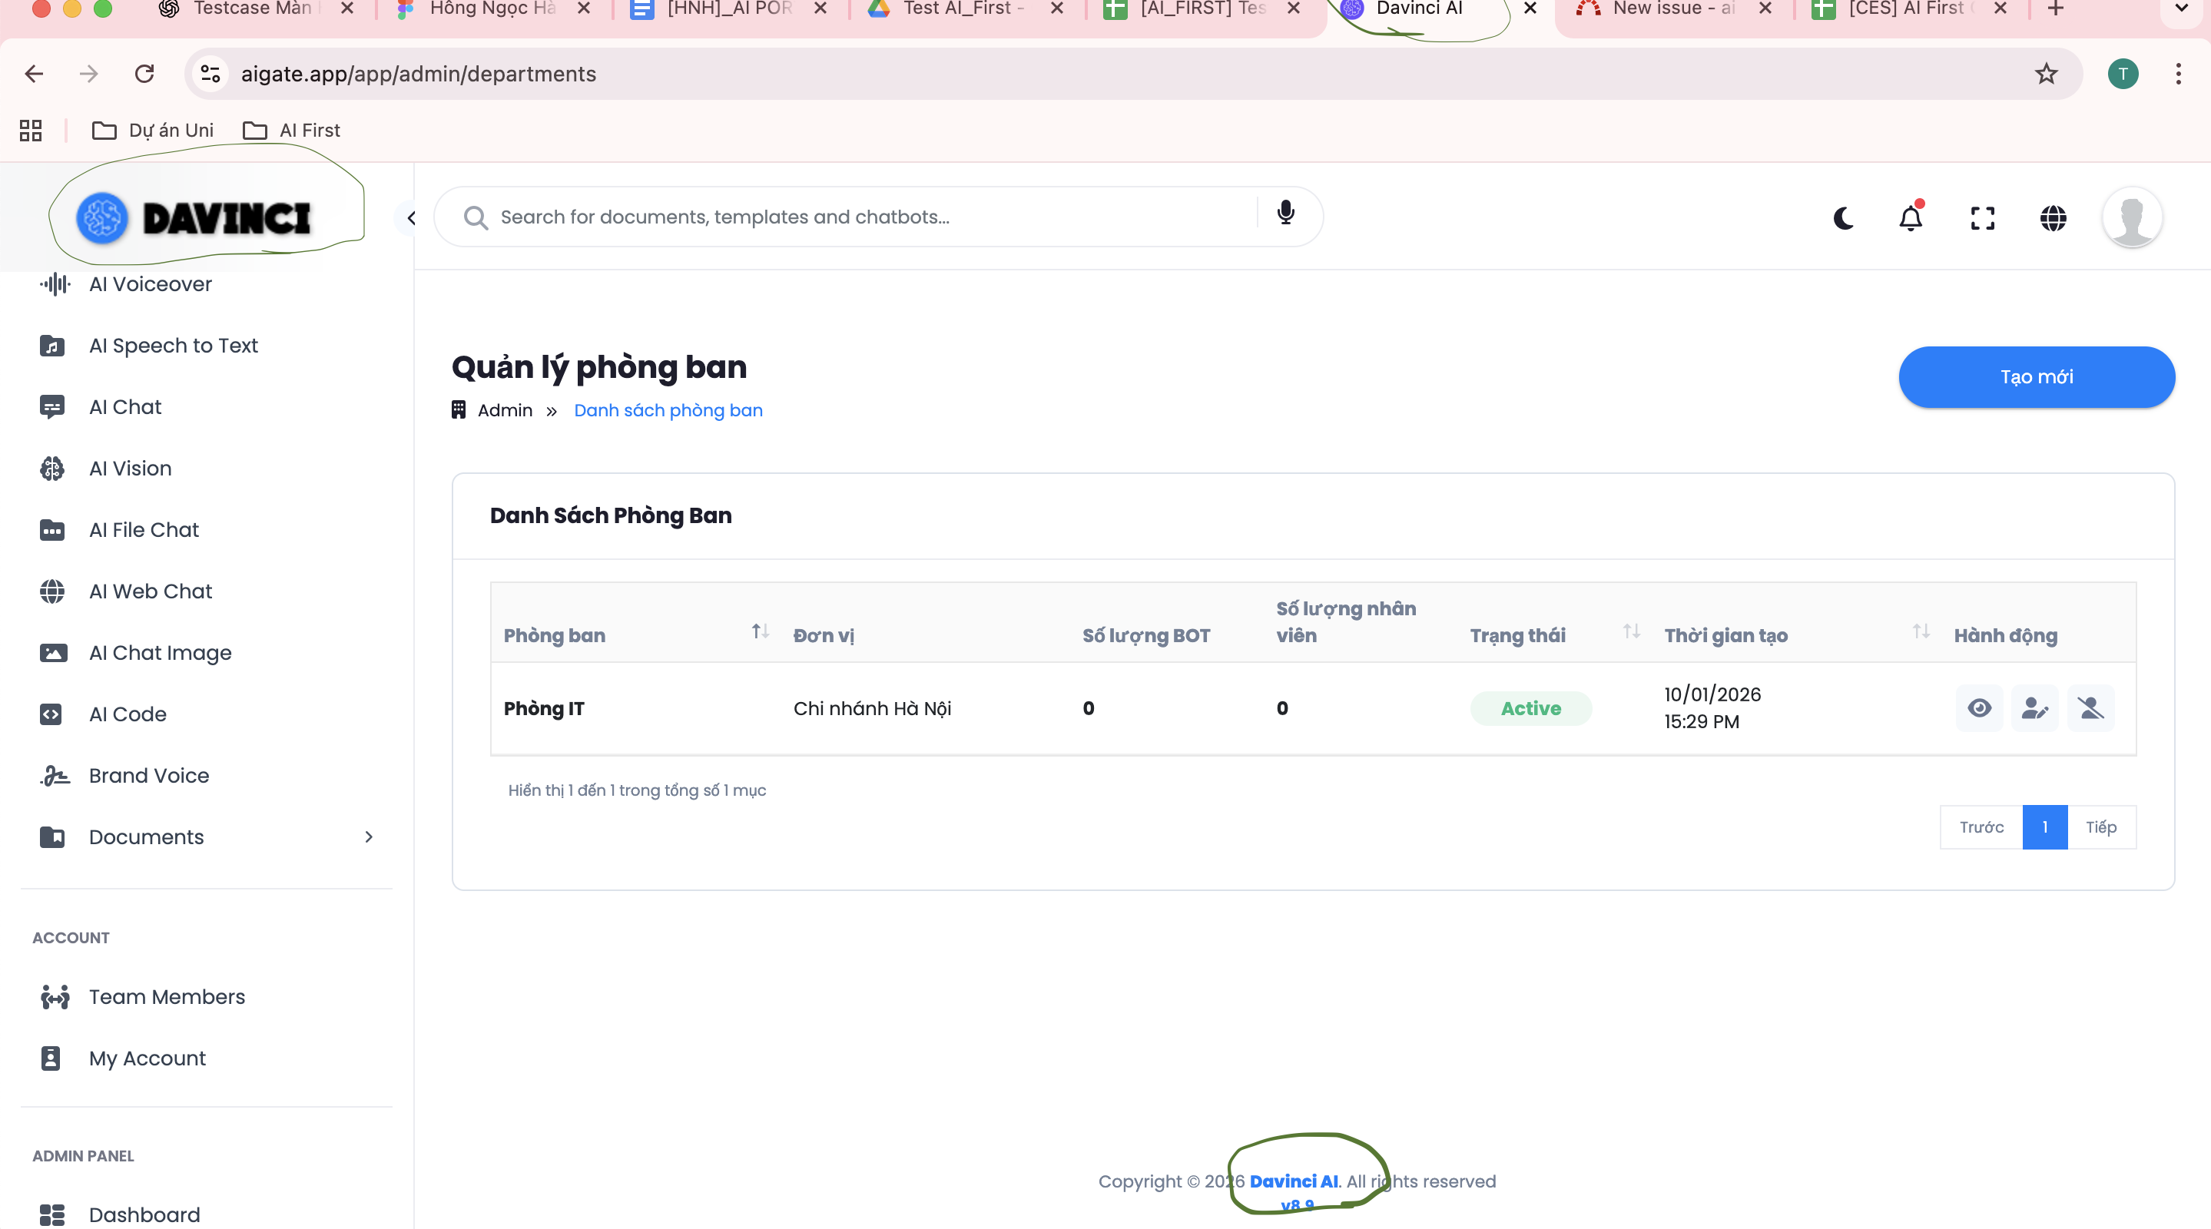Click the Tạo mới button
Screen dimensions: 2211x1229
click(2036, 377)
